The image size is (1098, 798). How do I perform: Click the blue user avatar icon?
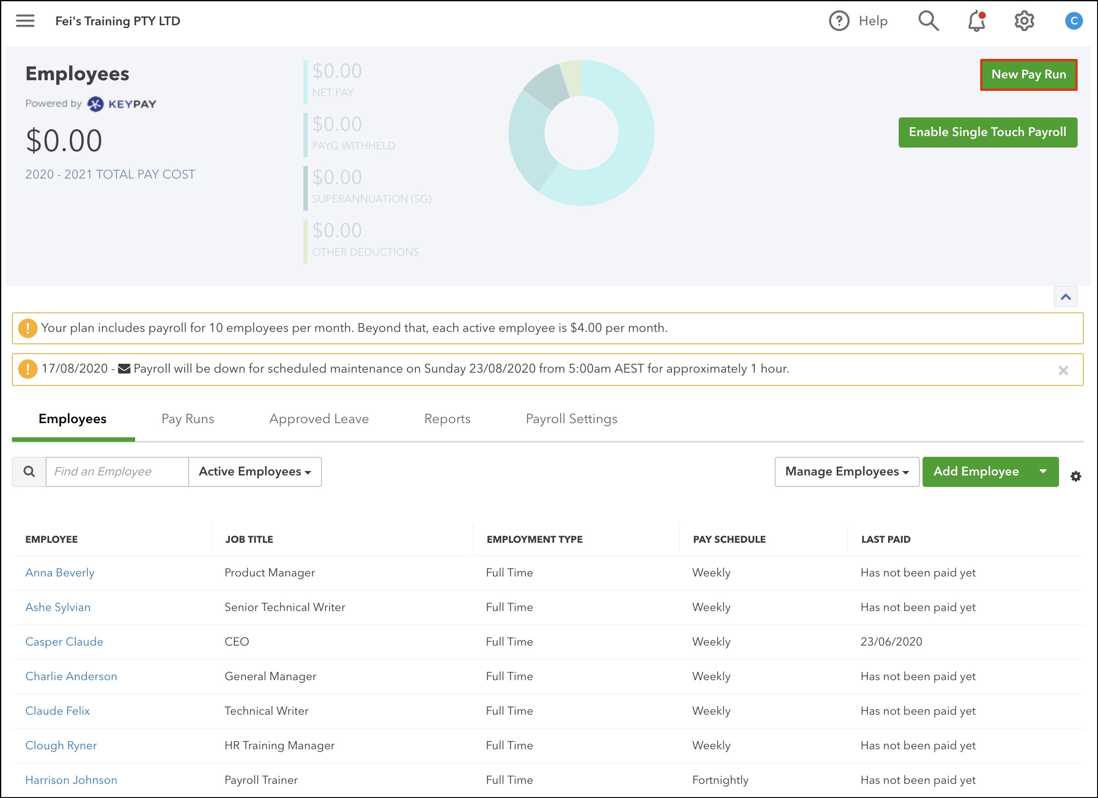point(1073,21)
